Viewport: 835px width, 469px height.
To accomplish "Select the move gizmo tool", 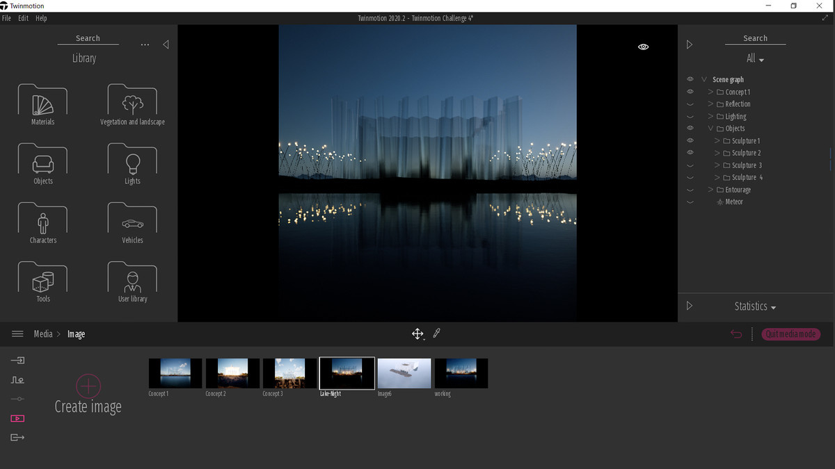I will pyautogui.click(x=417, y=334).
